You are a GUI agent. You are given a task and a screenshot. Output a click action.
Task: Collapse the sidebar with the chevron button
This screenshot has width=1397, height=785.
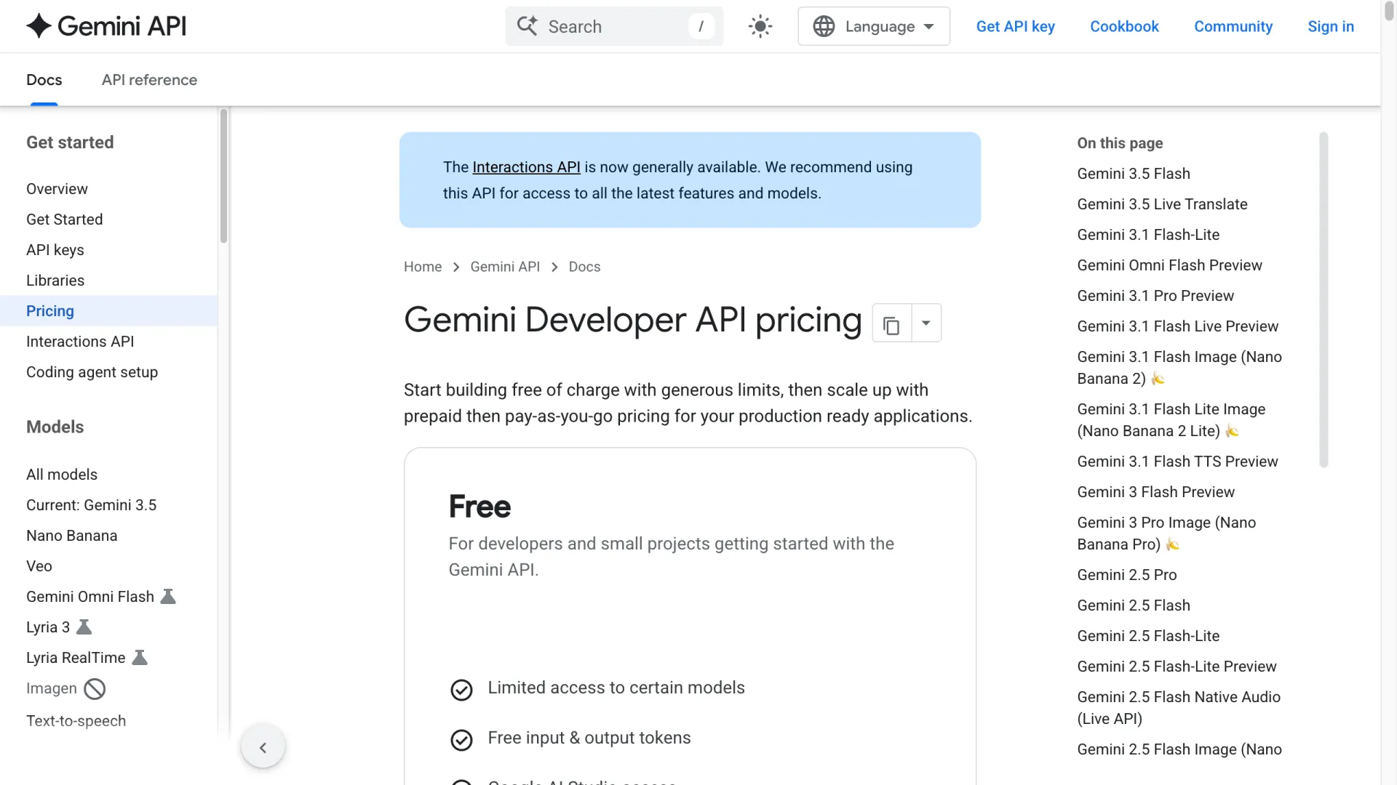(x=263, y=747)
